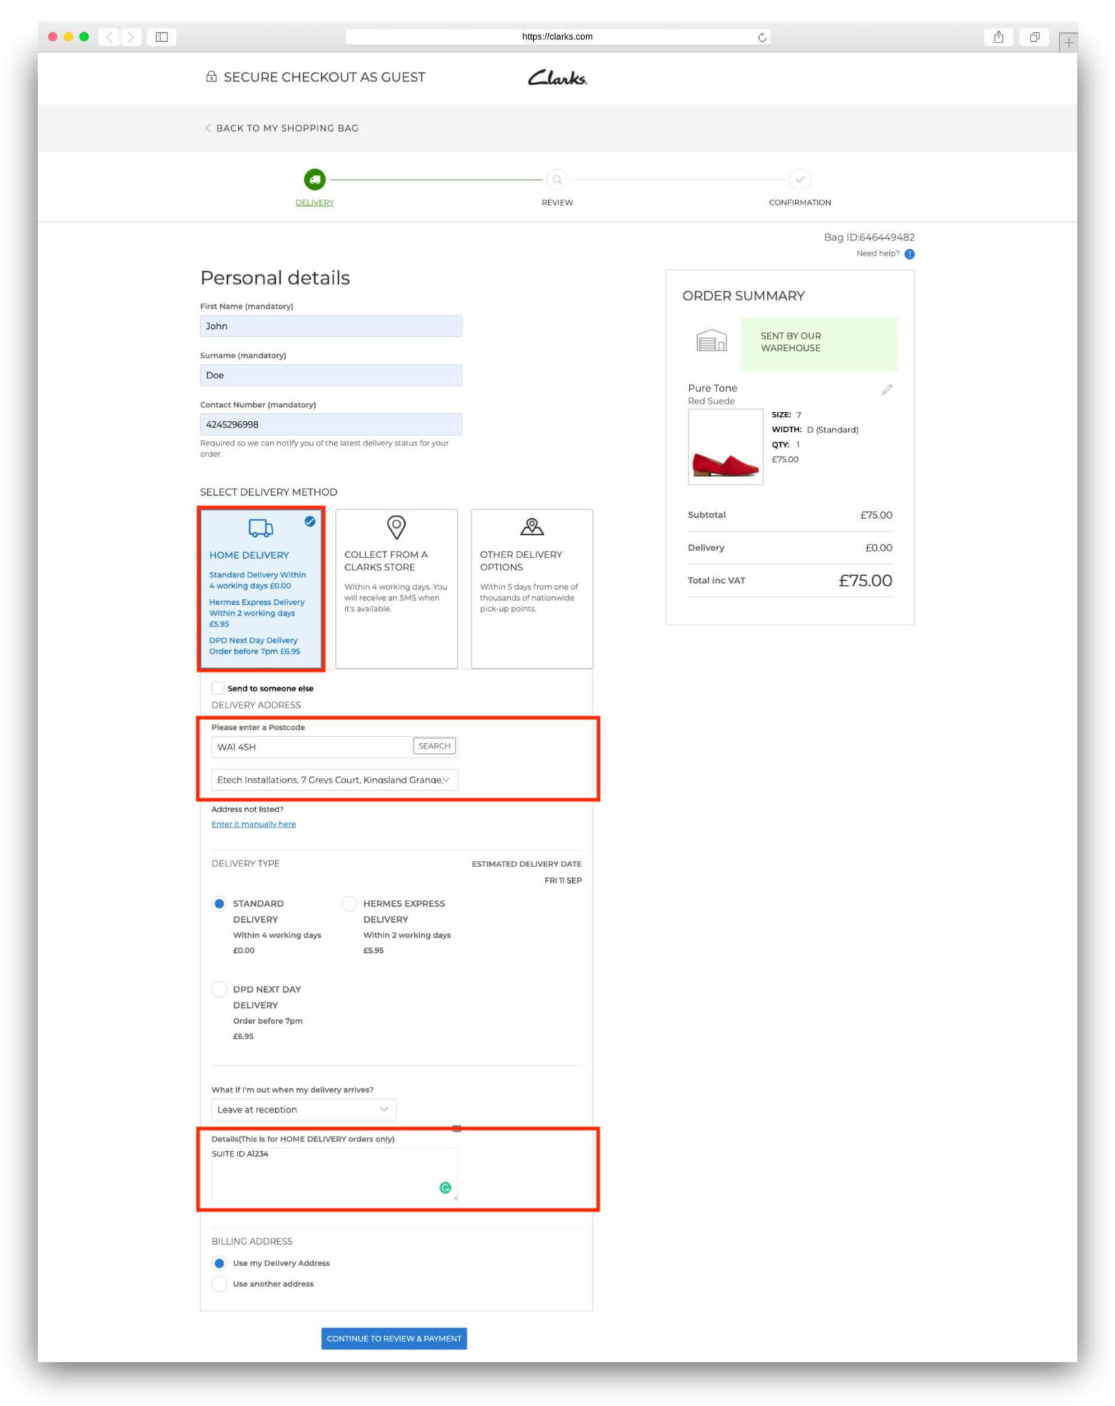Click the Grammarly icon in details box
The width and height of the screenshot is (1115, 1406).
445,1188
